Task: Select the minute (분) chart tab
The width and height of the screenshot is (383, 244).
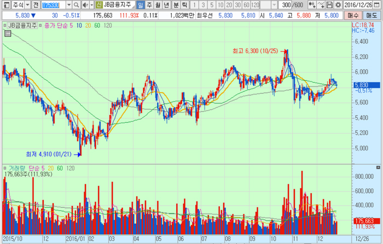Action: coord(176,5)
